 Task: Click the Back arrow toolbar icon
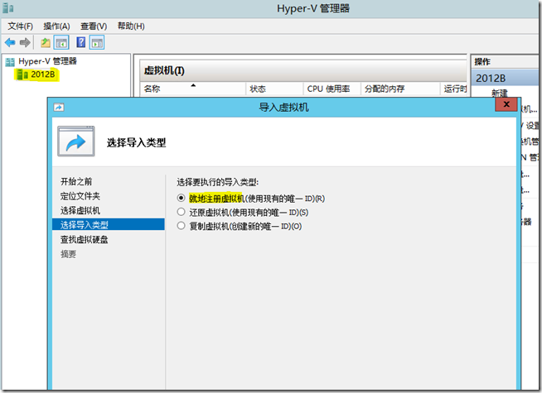tap(10, 42)
